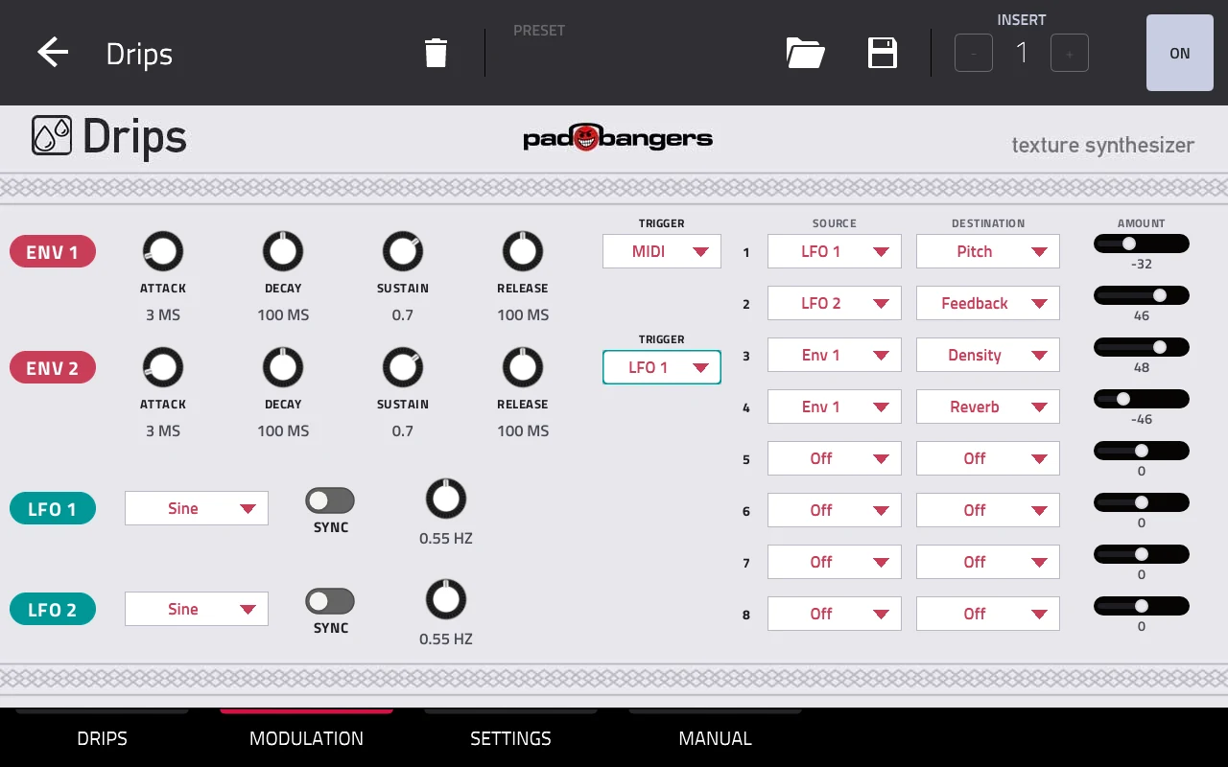This screenshot has height=767, width=1228.
Task: Open the SETTINGS tab
Action: click(x=510, y=738)
